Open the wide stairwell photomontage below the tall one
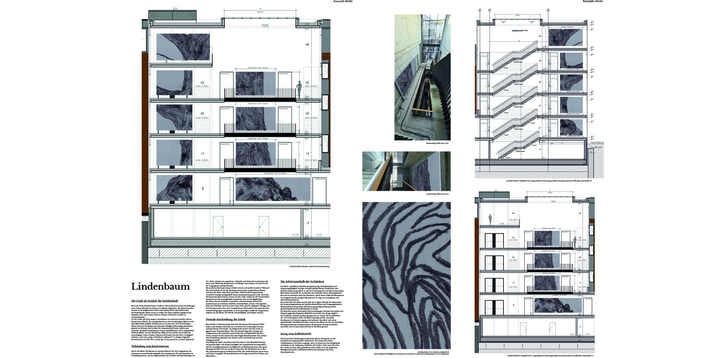 (406, 171)
